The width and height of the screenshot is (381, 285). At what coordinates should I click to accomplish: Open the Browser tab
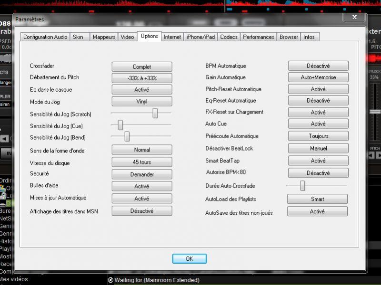pos(289,37)
